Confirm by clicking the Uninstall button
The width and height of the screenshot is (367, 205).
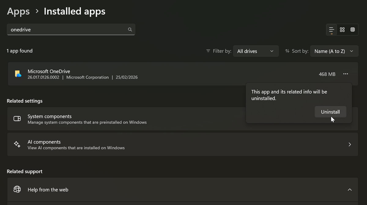tap(330, 112)
